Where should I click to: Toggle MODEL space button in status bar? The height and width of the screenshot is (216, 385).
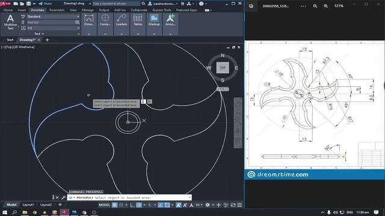(104, 205)
